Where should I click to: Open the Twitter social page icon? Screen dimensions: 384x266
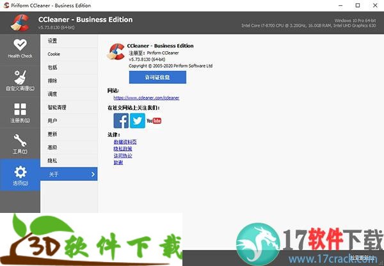138,120
